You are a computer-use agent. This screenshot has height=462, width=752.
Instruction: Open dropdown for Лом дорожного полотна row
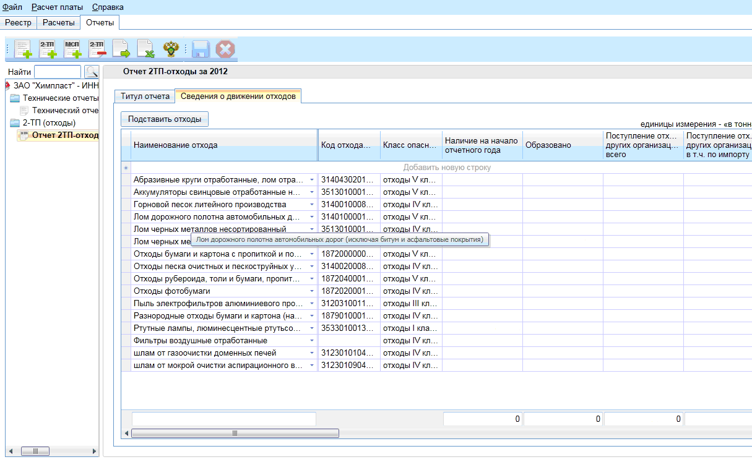click(311, 217)
